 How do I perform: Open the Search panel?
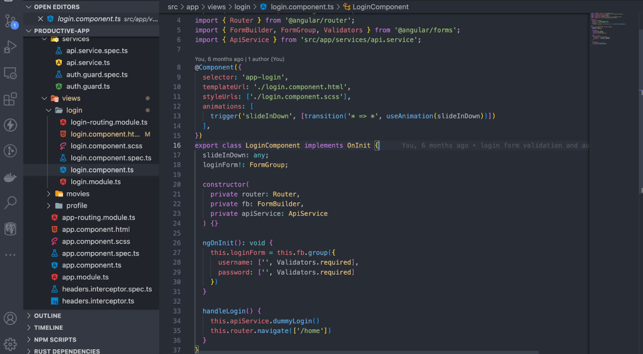click(10, 203)
